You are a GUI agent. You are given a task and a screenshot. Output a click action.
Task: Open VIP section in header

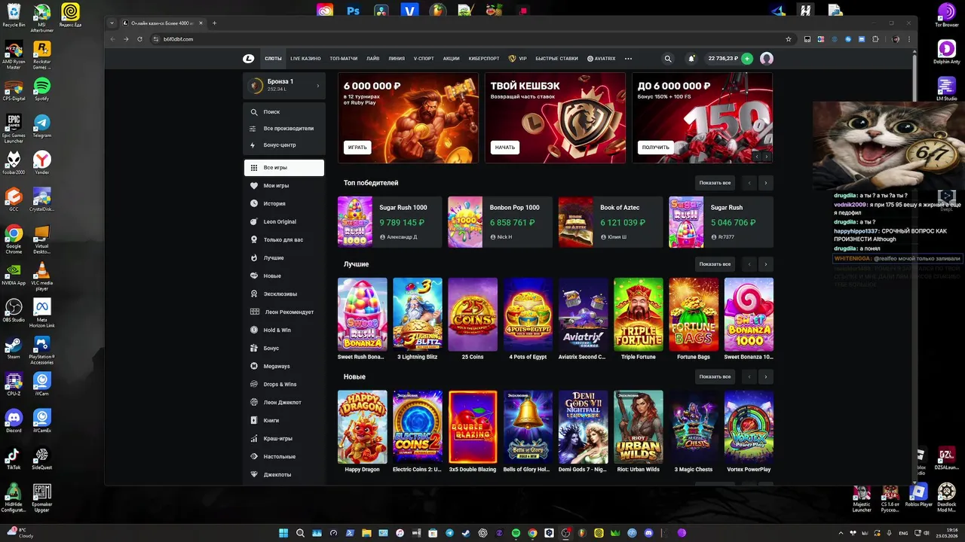point(518,59)
